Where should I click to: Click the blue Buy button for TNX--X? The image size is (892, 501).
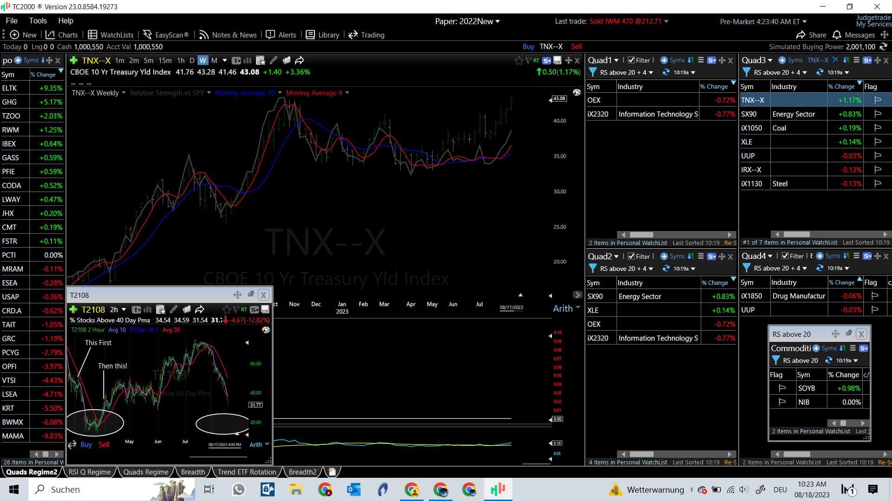528,46
